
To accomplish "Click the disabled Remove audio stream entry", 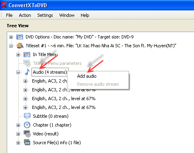I will (98, 84).
